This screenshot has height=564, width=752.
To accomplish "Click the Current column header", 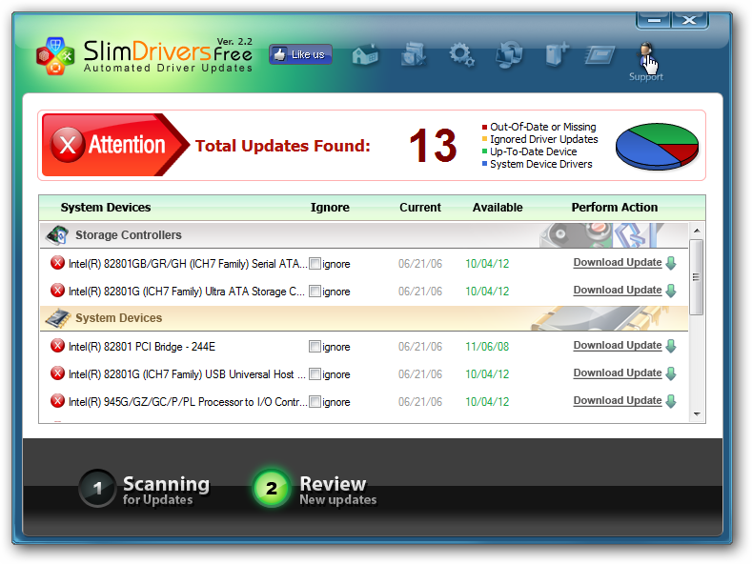I will [420, 207].
